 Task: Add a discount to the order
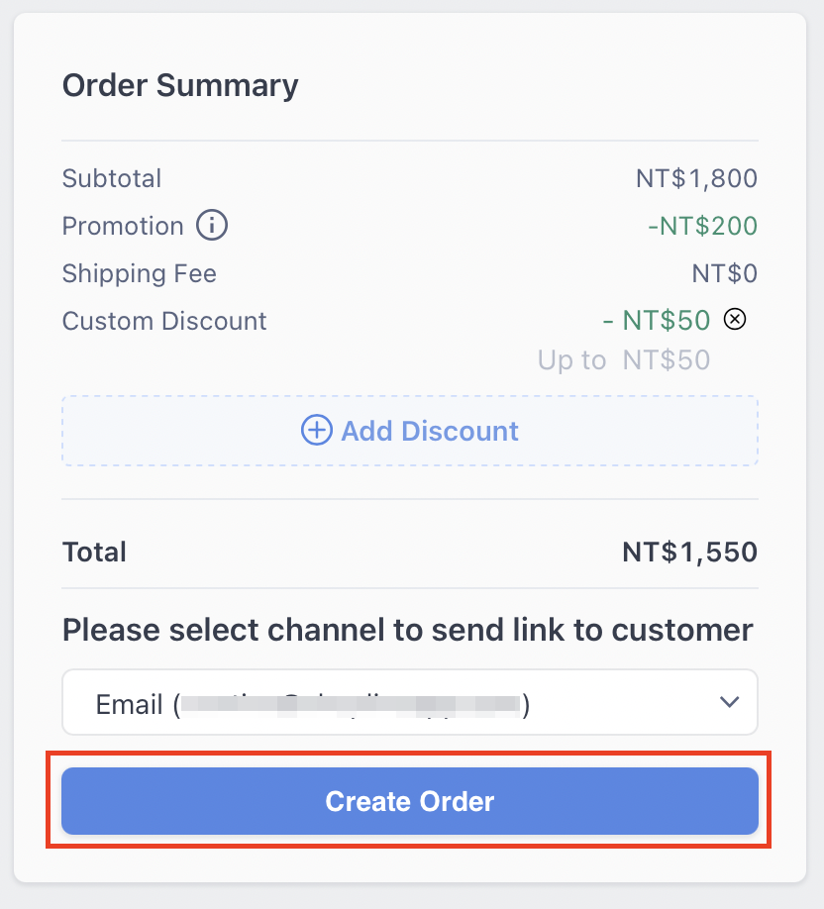410,431
